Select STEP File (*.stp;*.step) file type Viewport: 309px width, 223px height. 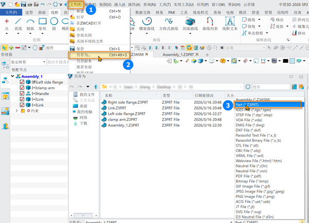254,115
